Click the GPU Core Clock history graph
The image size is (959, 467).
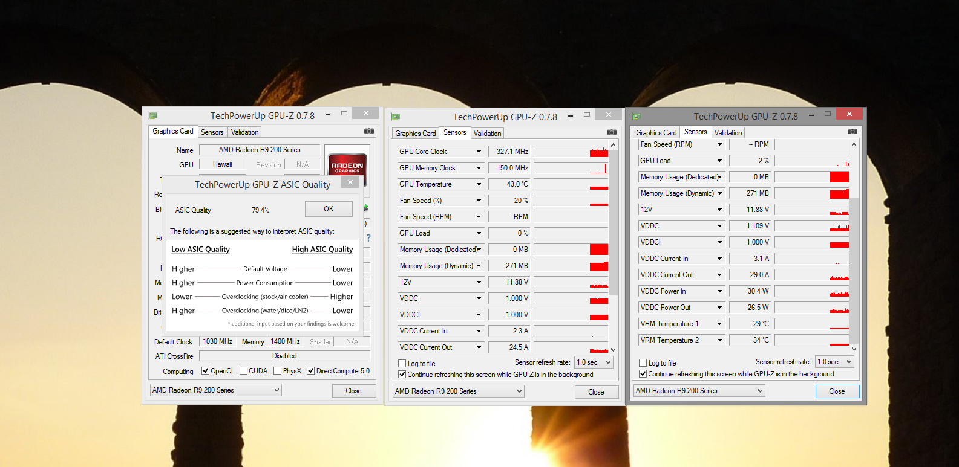[571, 152]
